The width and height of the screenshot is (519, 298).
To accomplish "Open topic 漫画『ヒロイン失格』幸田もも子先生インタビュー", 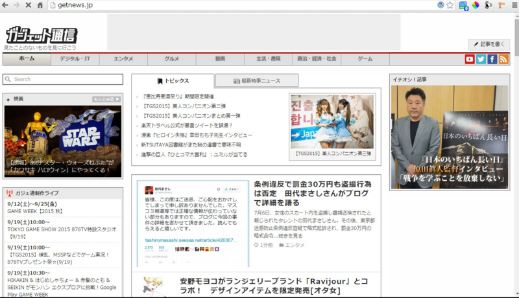I will point(197,135).
